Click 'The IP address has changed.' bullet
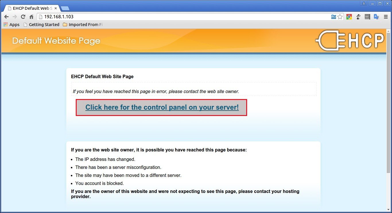 pos(105,159)
